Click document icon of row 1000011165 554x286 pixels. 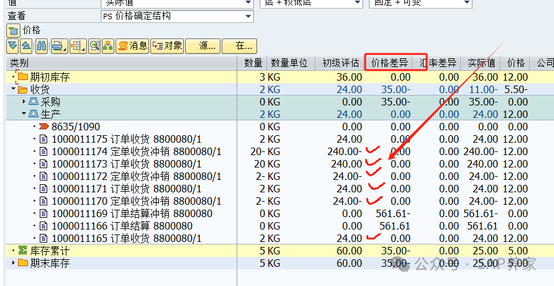click(43, 238)
